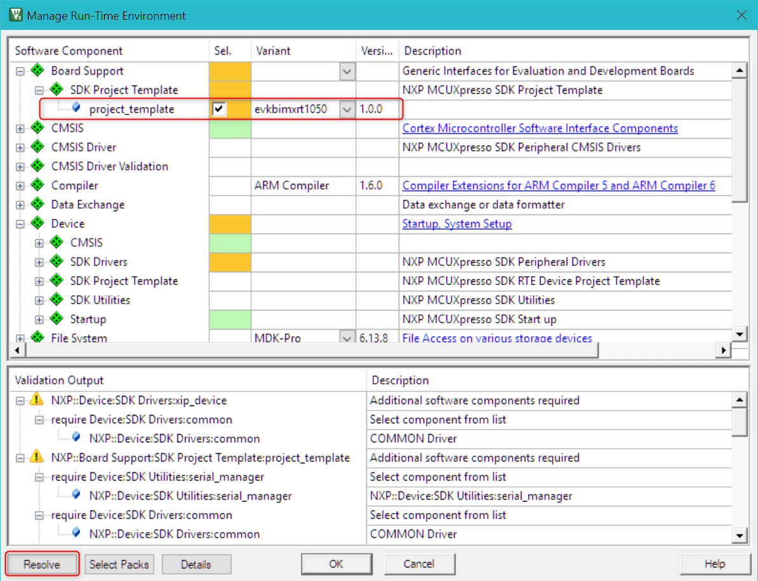Click the Device CMSIS subcomponent icon
Image resolution: width=758 pixels, height=581 pixels.
57,242
